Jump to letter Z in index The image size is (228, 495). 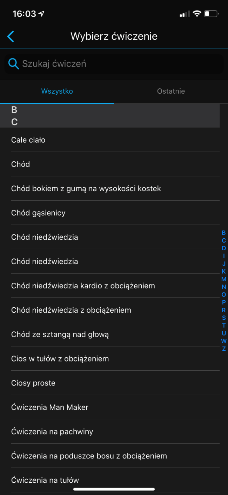(x=224, y=349)
